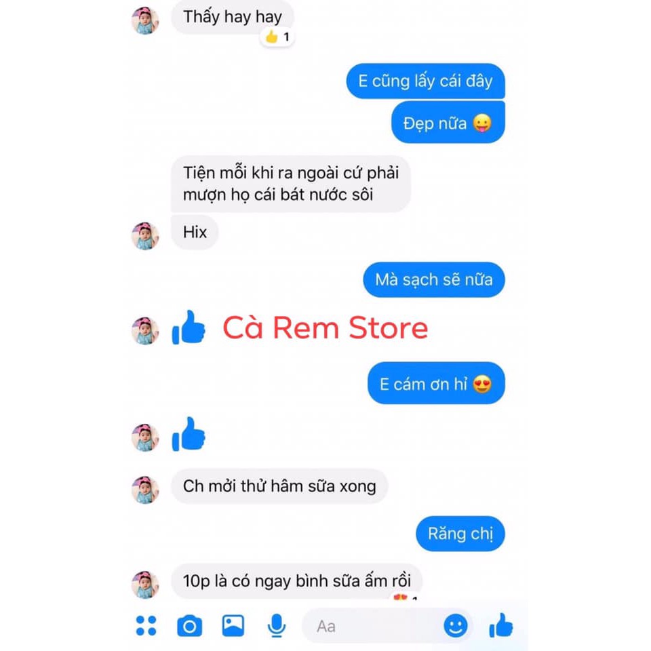Tap avatar next to 'Thấy hay hay' message
Viewport: 651px width, 651px height.
coord(145,20)
